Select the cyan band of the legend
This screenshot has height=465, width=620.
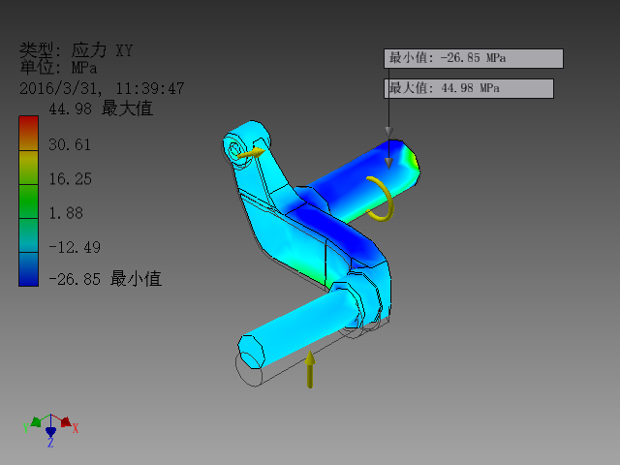coord(28,235)
